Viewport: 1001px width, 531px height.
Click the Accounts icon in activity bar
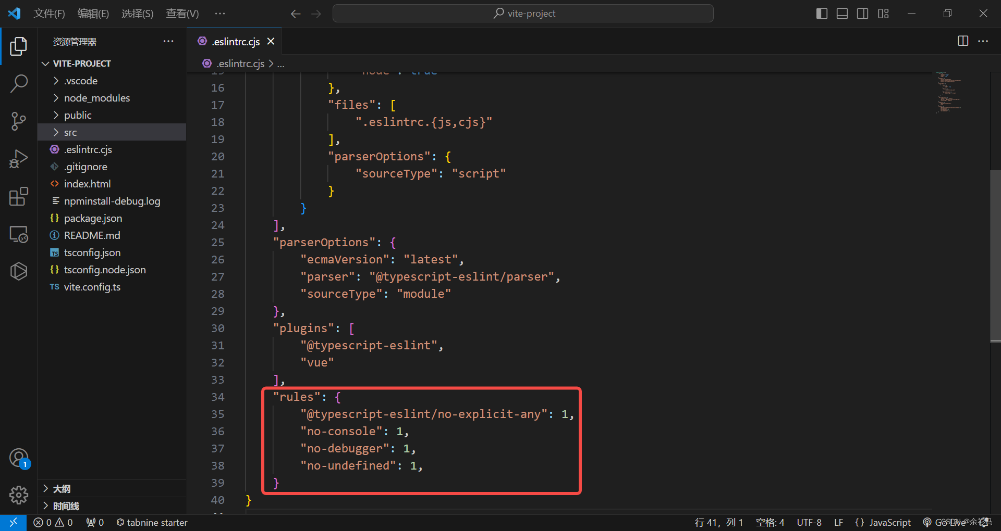19,458
